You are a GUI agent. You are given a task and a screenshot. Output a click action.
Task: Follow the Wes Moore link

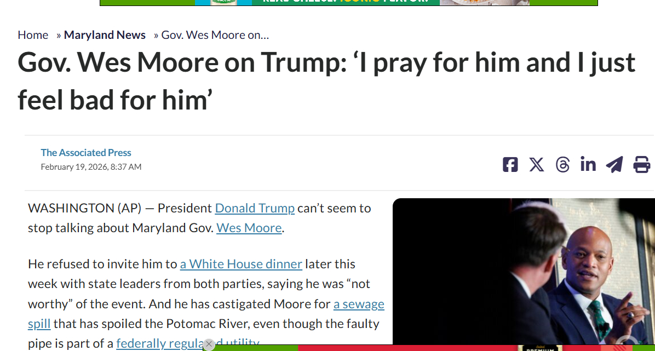pyautogui.click(x=249, y=228)
